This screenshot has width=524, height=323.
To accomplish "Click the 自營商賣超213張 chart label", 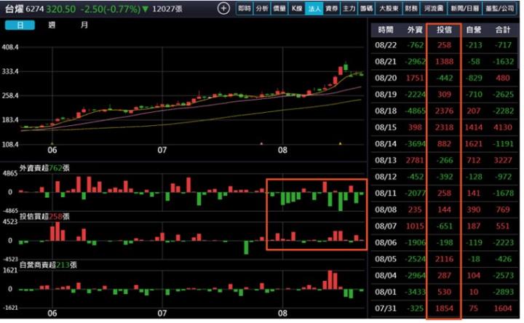I will (x=48, y=265).
